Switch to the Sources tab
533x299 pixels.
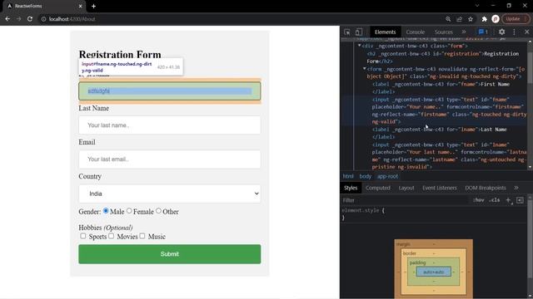443,32
